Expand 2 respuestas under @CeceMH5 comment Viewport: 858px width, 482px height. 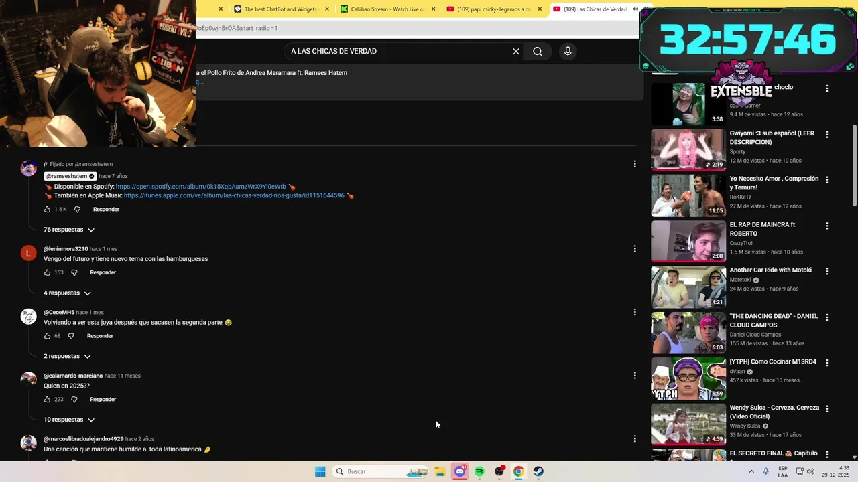67,357
